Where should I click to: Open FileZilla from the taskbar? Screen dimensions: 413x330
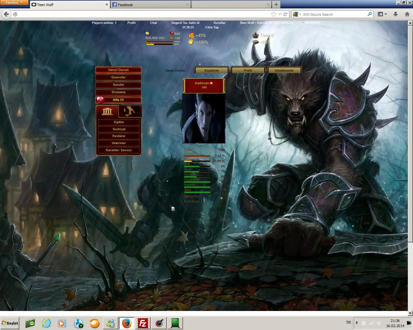pos(143,323)
